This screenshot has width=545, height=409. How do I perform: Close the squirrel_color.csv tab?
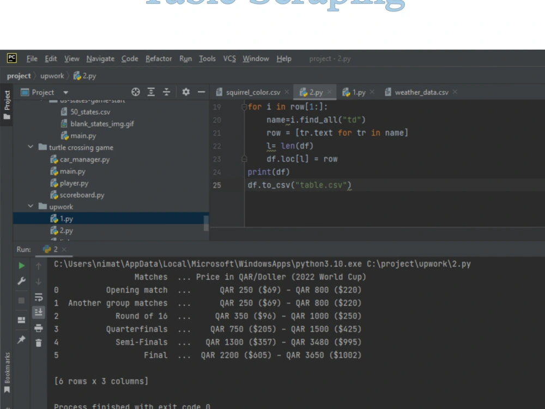tap(287, 92)
